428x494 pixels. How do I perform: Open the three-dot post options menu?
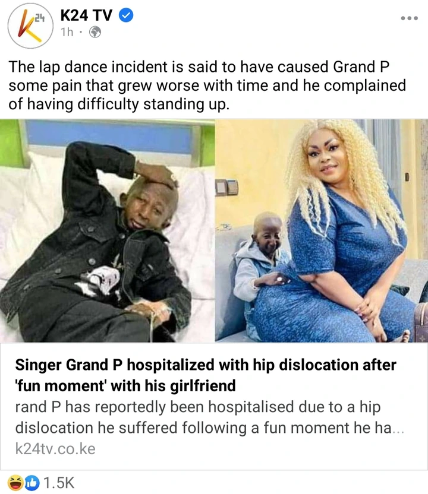coord(410,18)
